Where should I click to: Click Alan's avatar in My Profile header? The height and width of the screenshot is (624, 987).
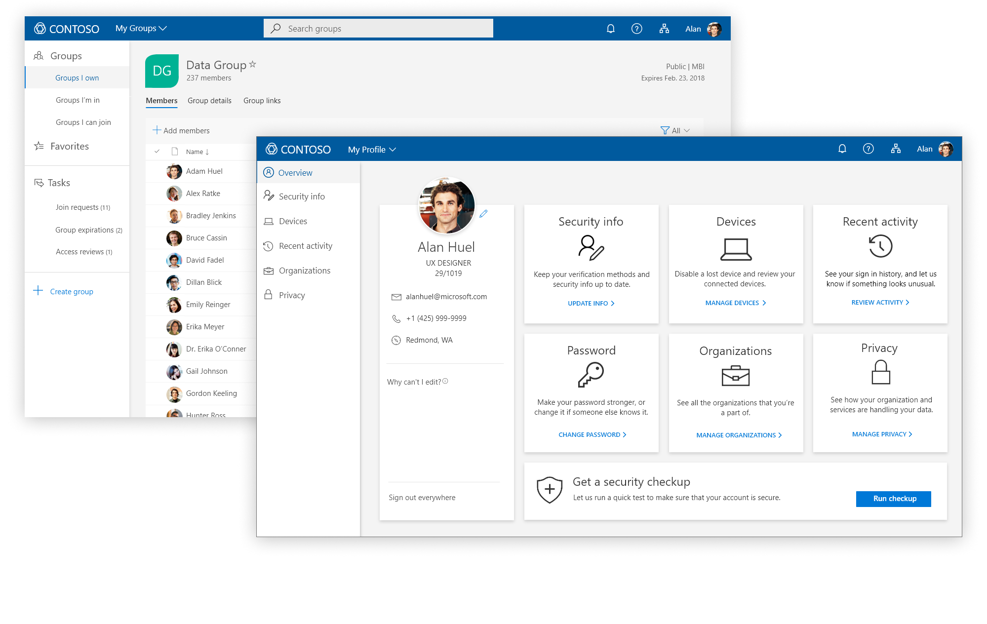(946, 149)
